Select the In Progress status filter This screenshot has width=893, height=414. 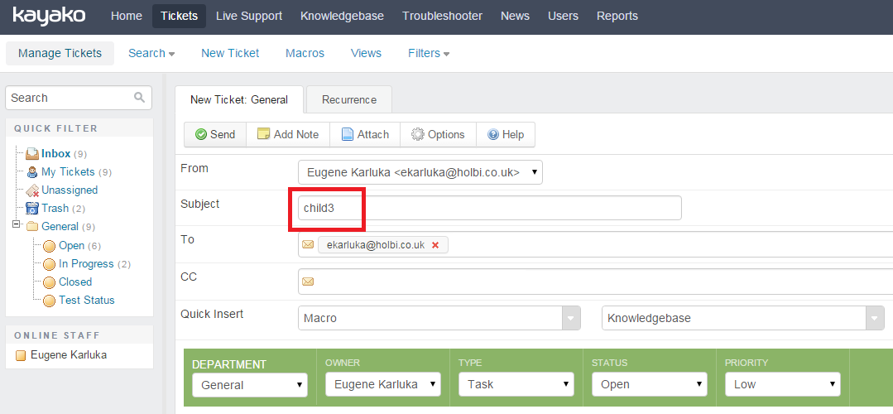(86, 263)
